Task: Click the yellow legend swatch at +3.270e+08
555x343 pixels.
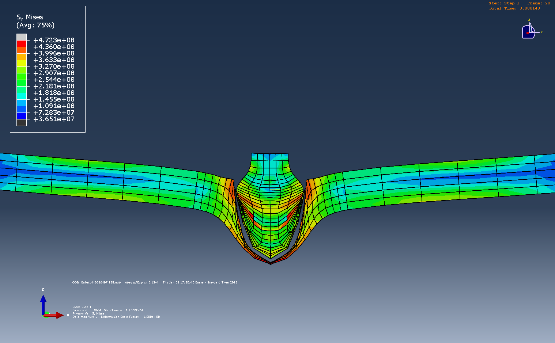Action: (22, 63)
